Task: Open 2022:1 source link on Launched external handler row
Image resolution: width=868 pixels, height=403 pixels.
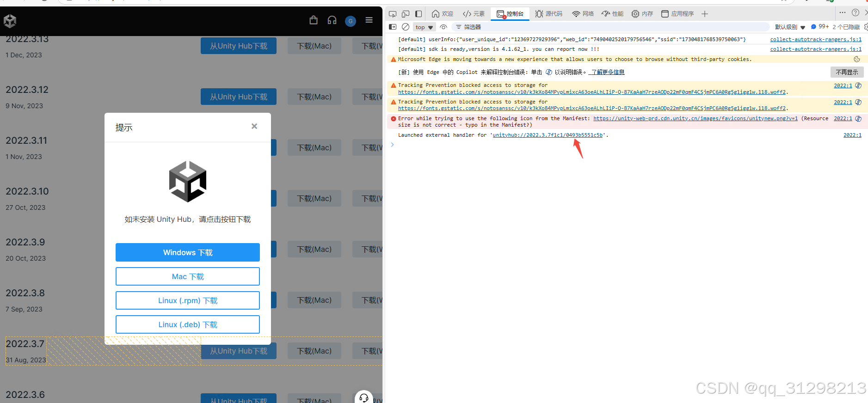Action: (852, 135)
